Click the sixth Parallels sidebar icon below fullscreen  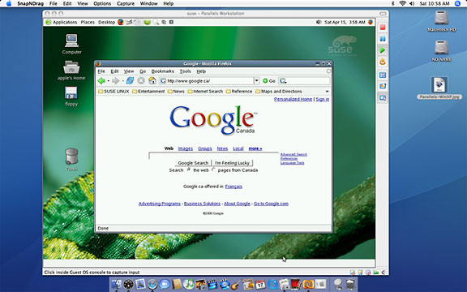click(x=383, y=86)
